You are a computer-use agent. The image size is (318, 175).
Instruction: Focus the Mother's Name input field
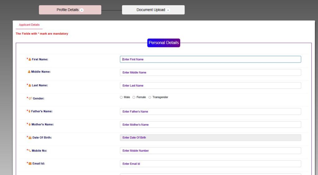pos(211,125)
